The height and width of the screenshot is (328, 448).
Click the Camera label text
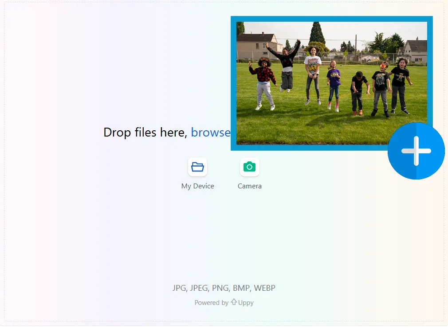click(x=249, y=186)
